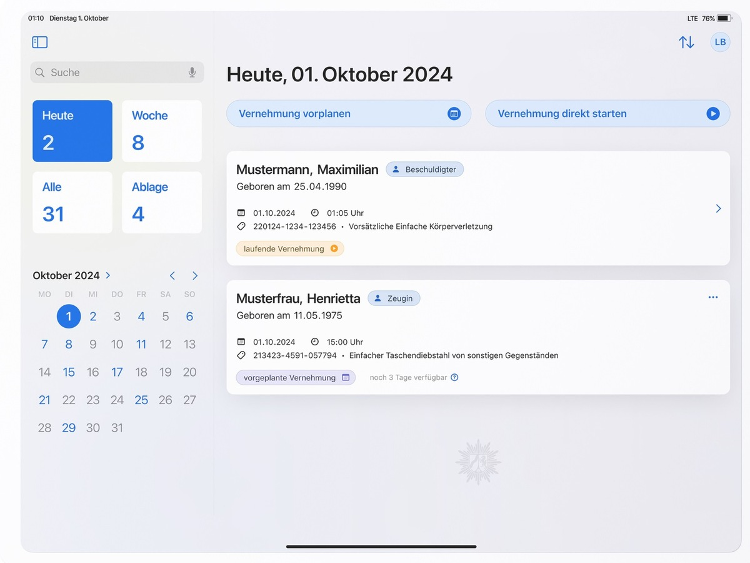The width and height of the screenshot is (750, 563).
Task: Open Mustermann entry via right chevron
Action: 718,208
